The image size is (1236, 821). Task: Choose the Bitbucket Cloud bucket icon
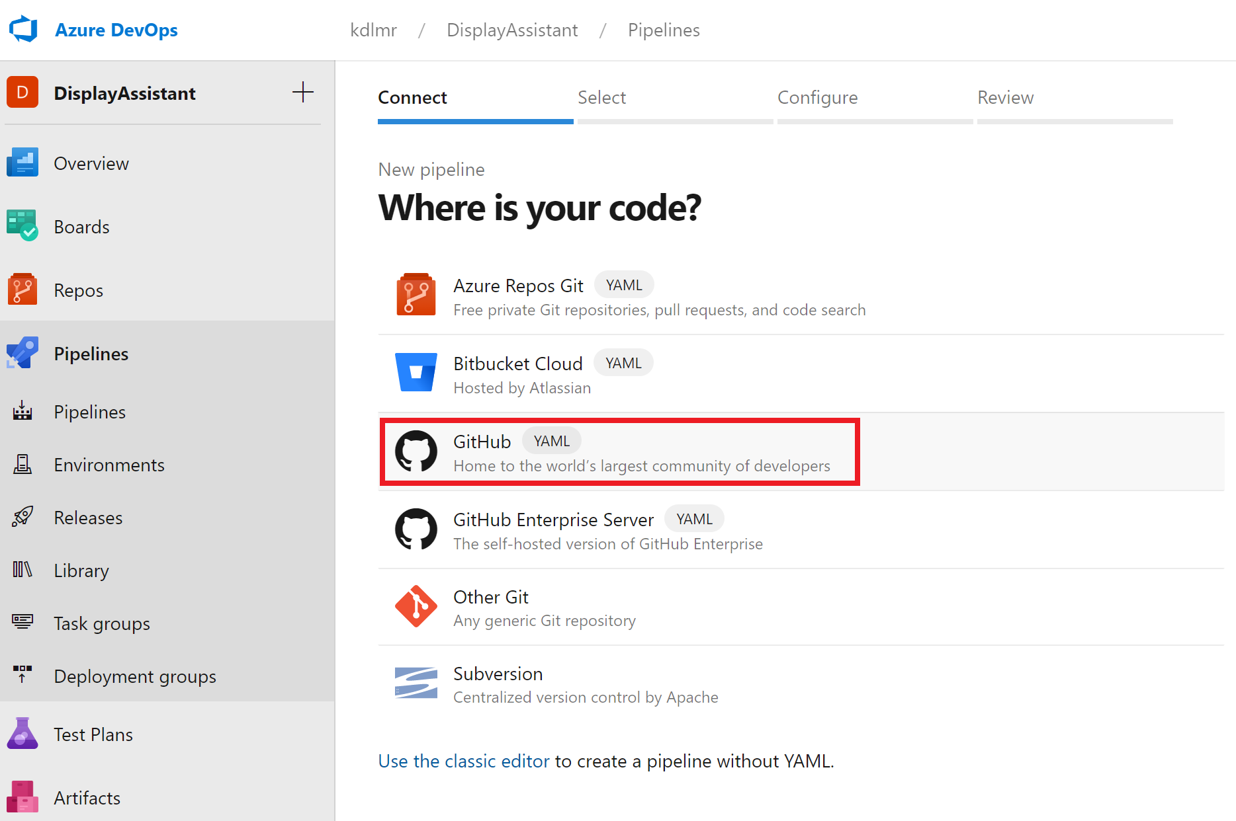[416, 373]
